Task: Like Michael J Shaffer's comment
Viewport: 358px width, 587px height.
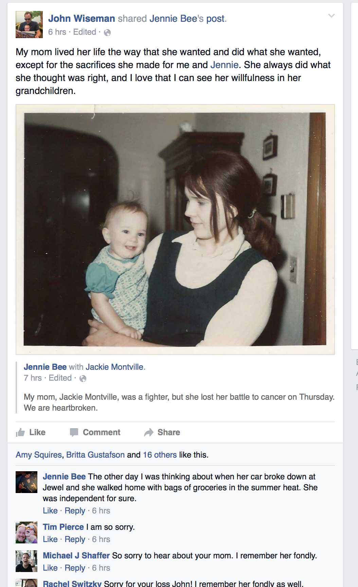Action: pos(50,568)
